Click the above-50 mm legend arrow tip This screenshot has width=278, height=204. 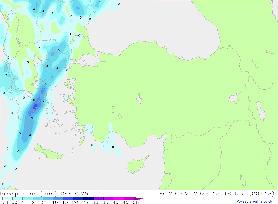pyautogui.click(x=139, y=199)
